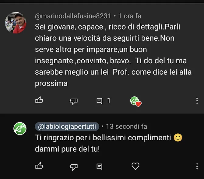Dislike the labiologiapertutti reply

coord(74,167)
